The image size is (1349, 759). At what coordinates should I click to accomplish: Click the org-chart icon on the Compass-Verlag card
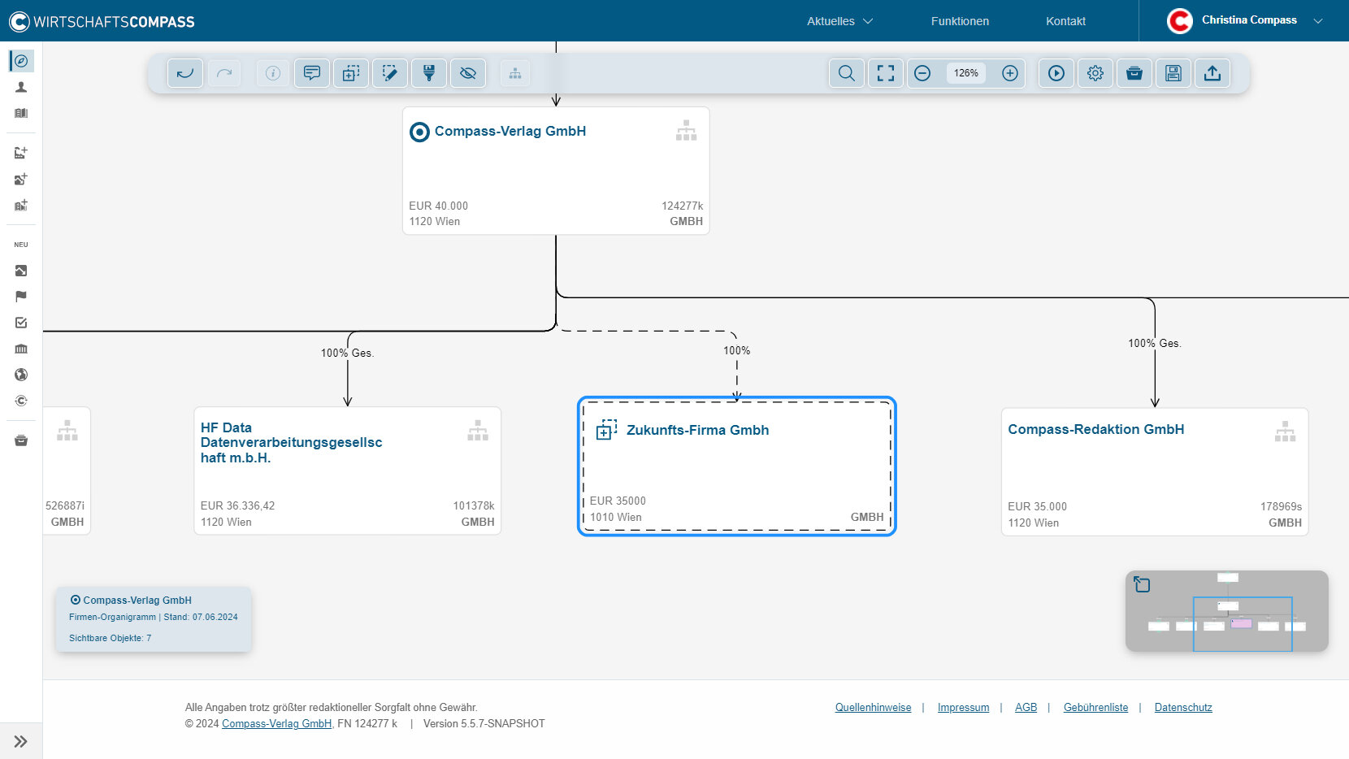(x=687, y=131)
